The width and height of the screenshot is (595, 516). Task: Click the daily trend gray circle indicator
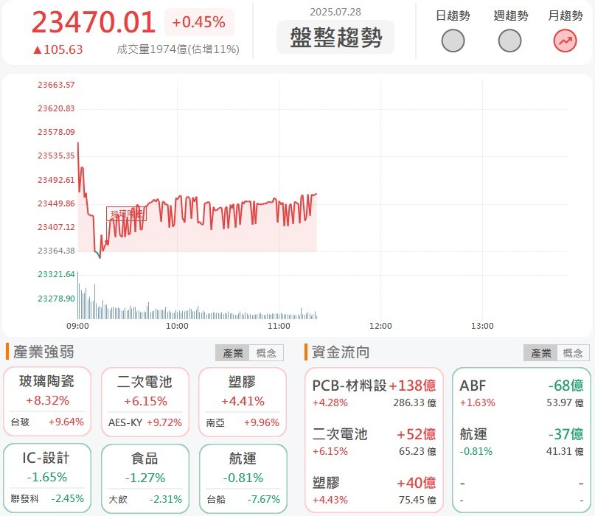click(x=453, y=41)
